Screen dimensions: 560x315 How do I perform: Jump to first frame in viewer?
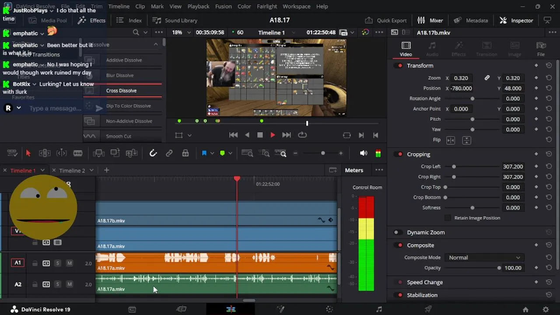click(234, 135)
